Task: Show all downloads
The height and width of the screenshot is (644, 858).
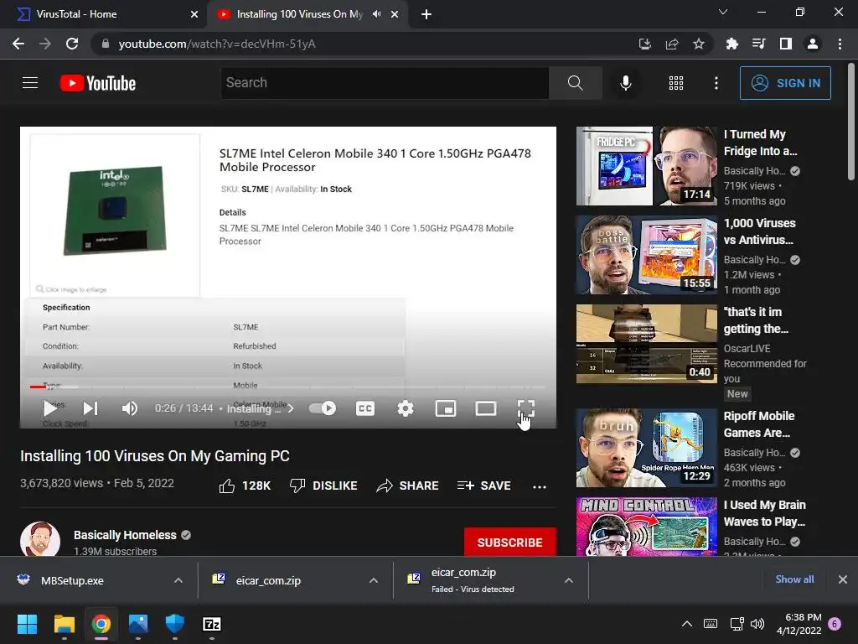Action: tap(794, 579)
